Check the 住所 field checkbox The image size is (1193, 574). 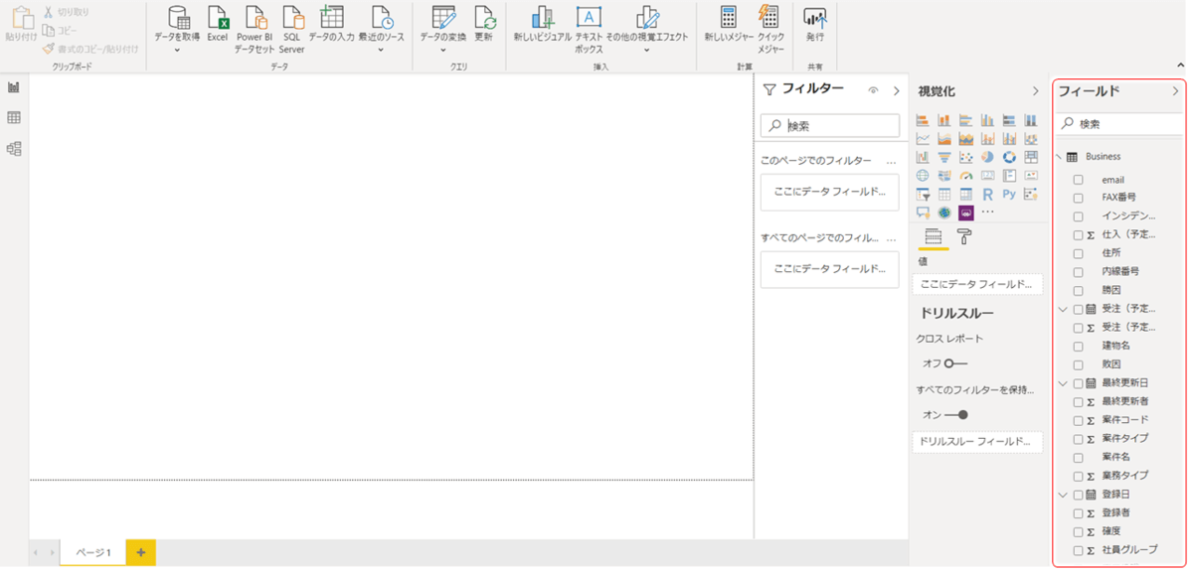click(x=1078, y=253)
